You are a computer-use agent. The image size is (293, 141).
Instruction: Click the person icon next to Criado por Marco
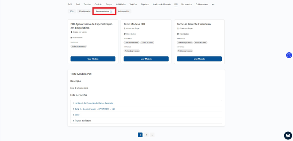(x=72, y=32)
